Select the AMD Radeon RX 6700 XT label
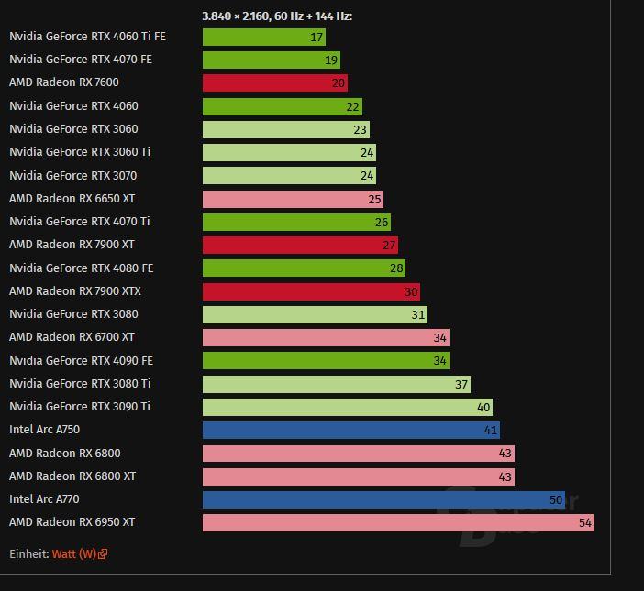The width and height of the screenshot is (644, 591). pyautogui.click(x=72, y=337)
